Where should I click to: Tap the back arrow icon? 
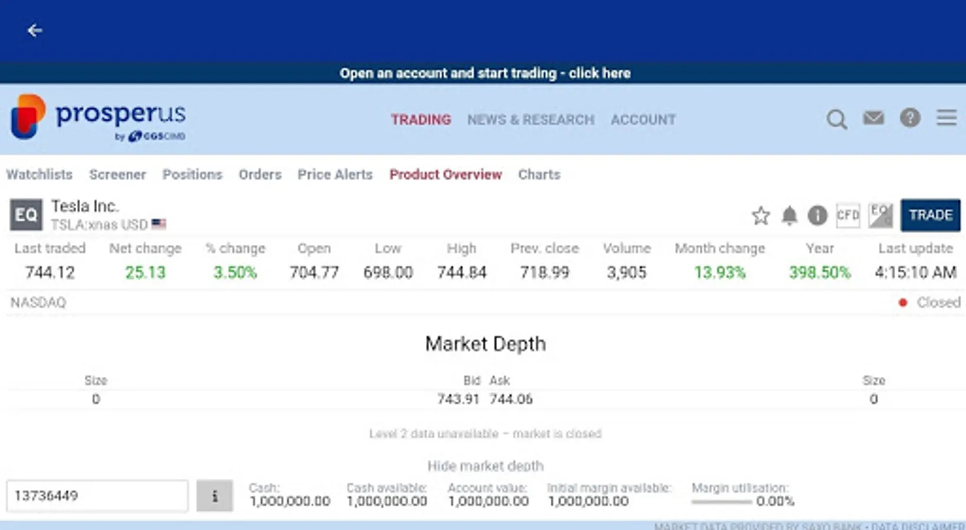(x=35, y=31)
